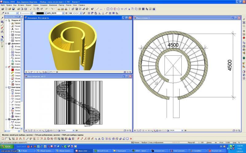Click the пуск Start button
Image resolution: width=246 pixels, height=153 pixels.
tap(7, 147)
